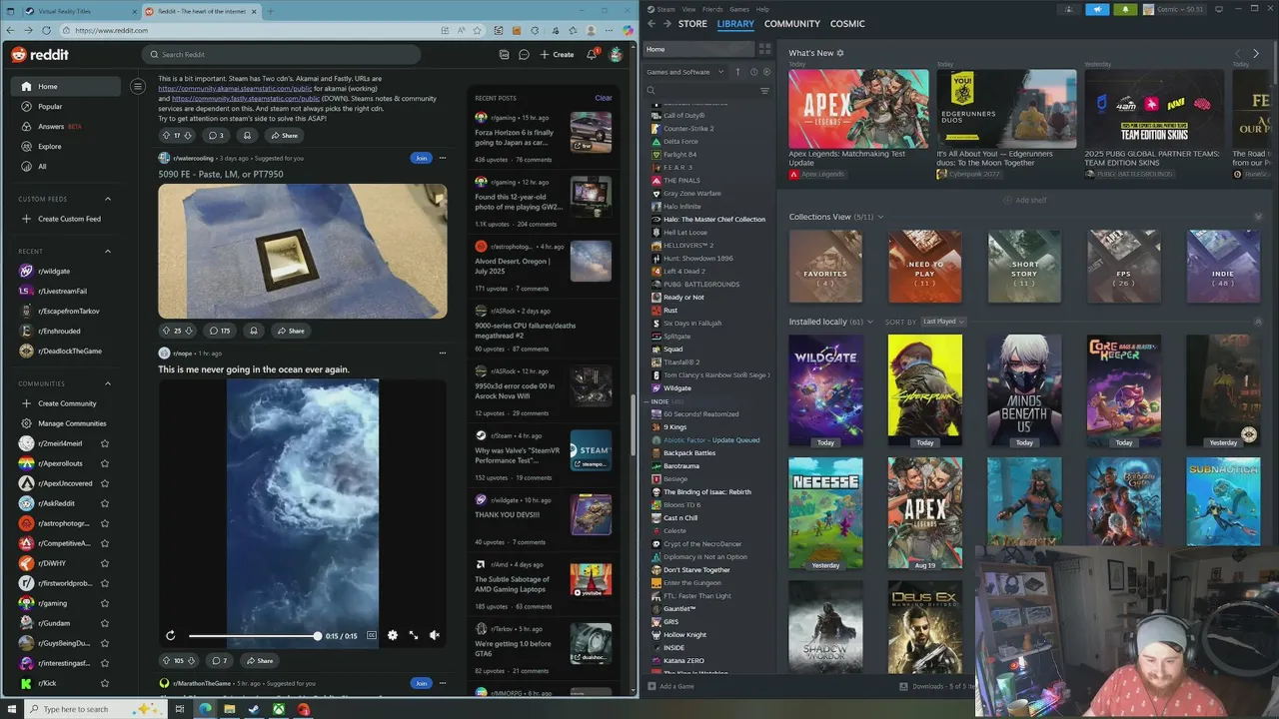The image size is (1279, 719).
Task: Open Steam View menu
Action: click(688, 9)
